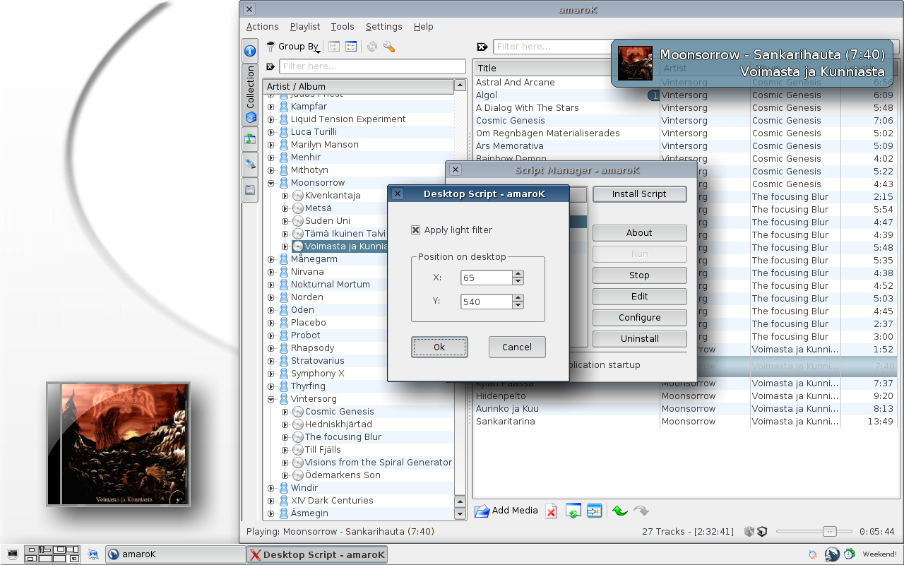Viewport: 904px width, 565px height.
Task: Open the Group By dropdown
Action: point(293,47)
